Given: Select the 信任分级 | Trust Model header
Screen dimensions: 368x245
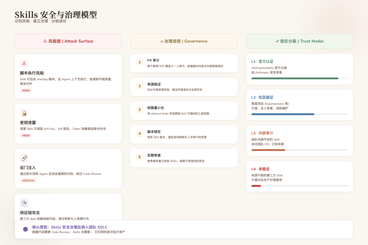Looking at the screenshot, I should click(x=300, y=41).
